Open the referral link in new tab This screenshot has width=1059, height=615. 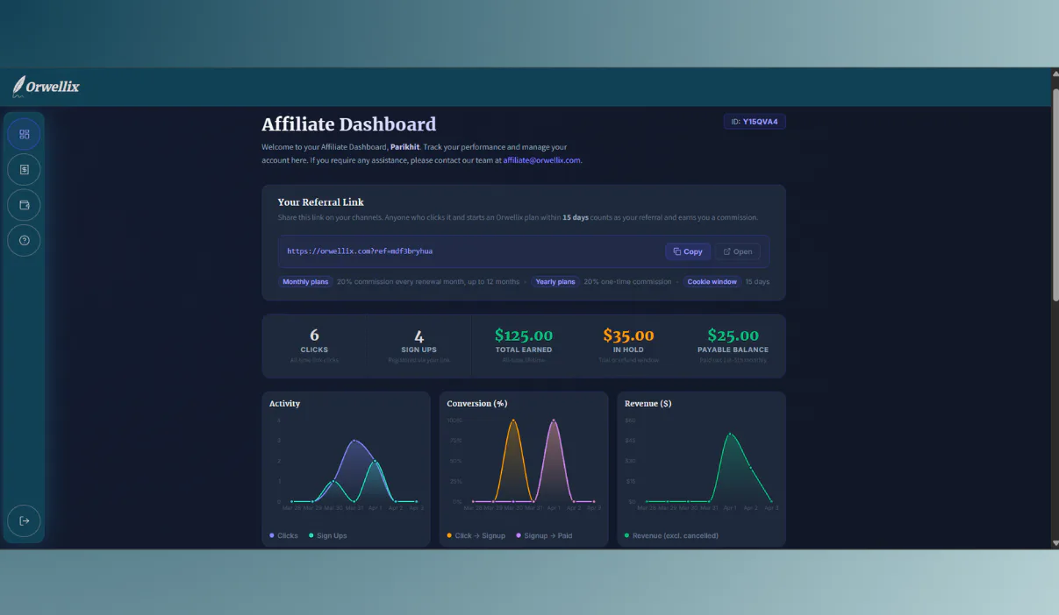[x=738, y=251]
